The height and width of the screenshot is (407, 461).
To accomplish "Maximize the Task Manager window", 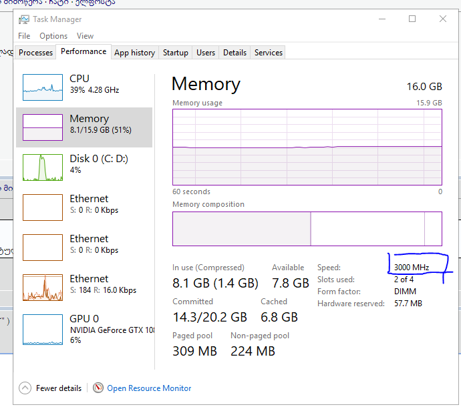I will click(412, 19).
